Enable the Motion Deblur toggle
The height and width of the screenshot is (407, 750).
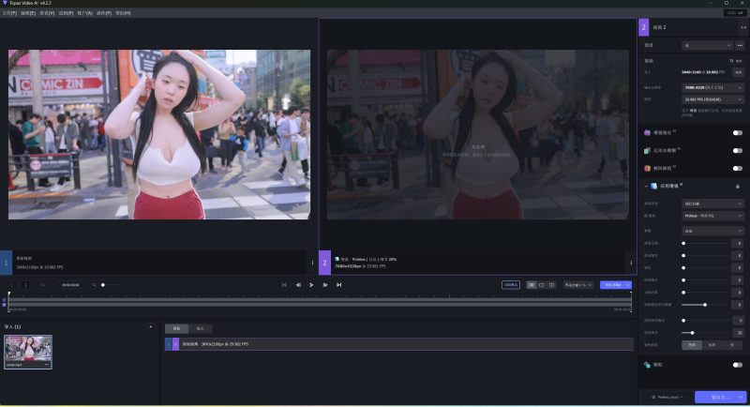point(737,150)
